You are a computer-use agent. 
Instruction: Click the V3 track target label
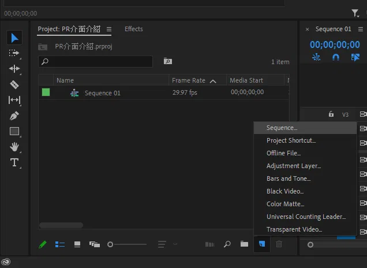(x=345, y=114)
